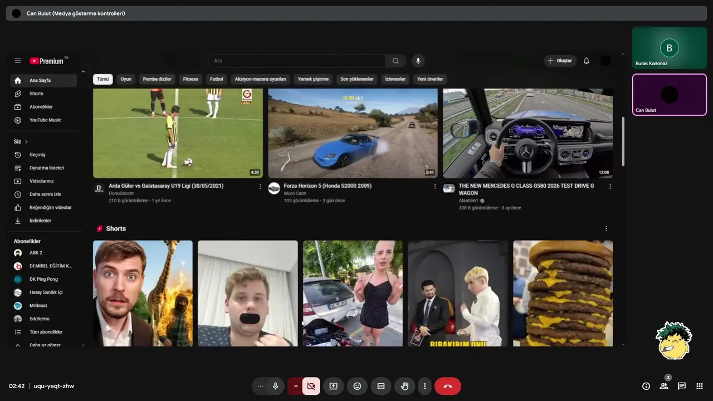
Task: Open Geçmiş history page
Action: tap(43, 155)
